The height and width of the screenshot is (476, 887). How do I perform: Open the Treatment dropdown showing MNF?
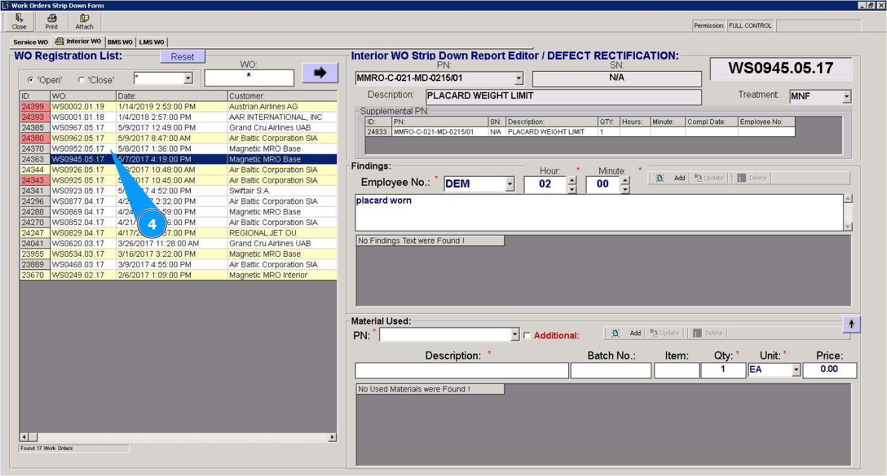pos(846,97)
